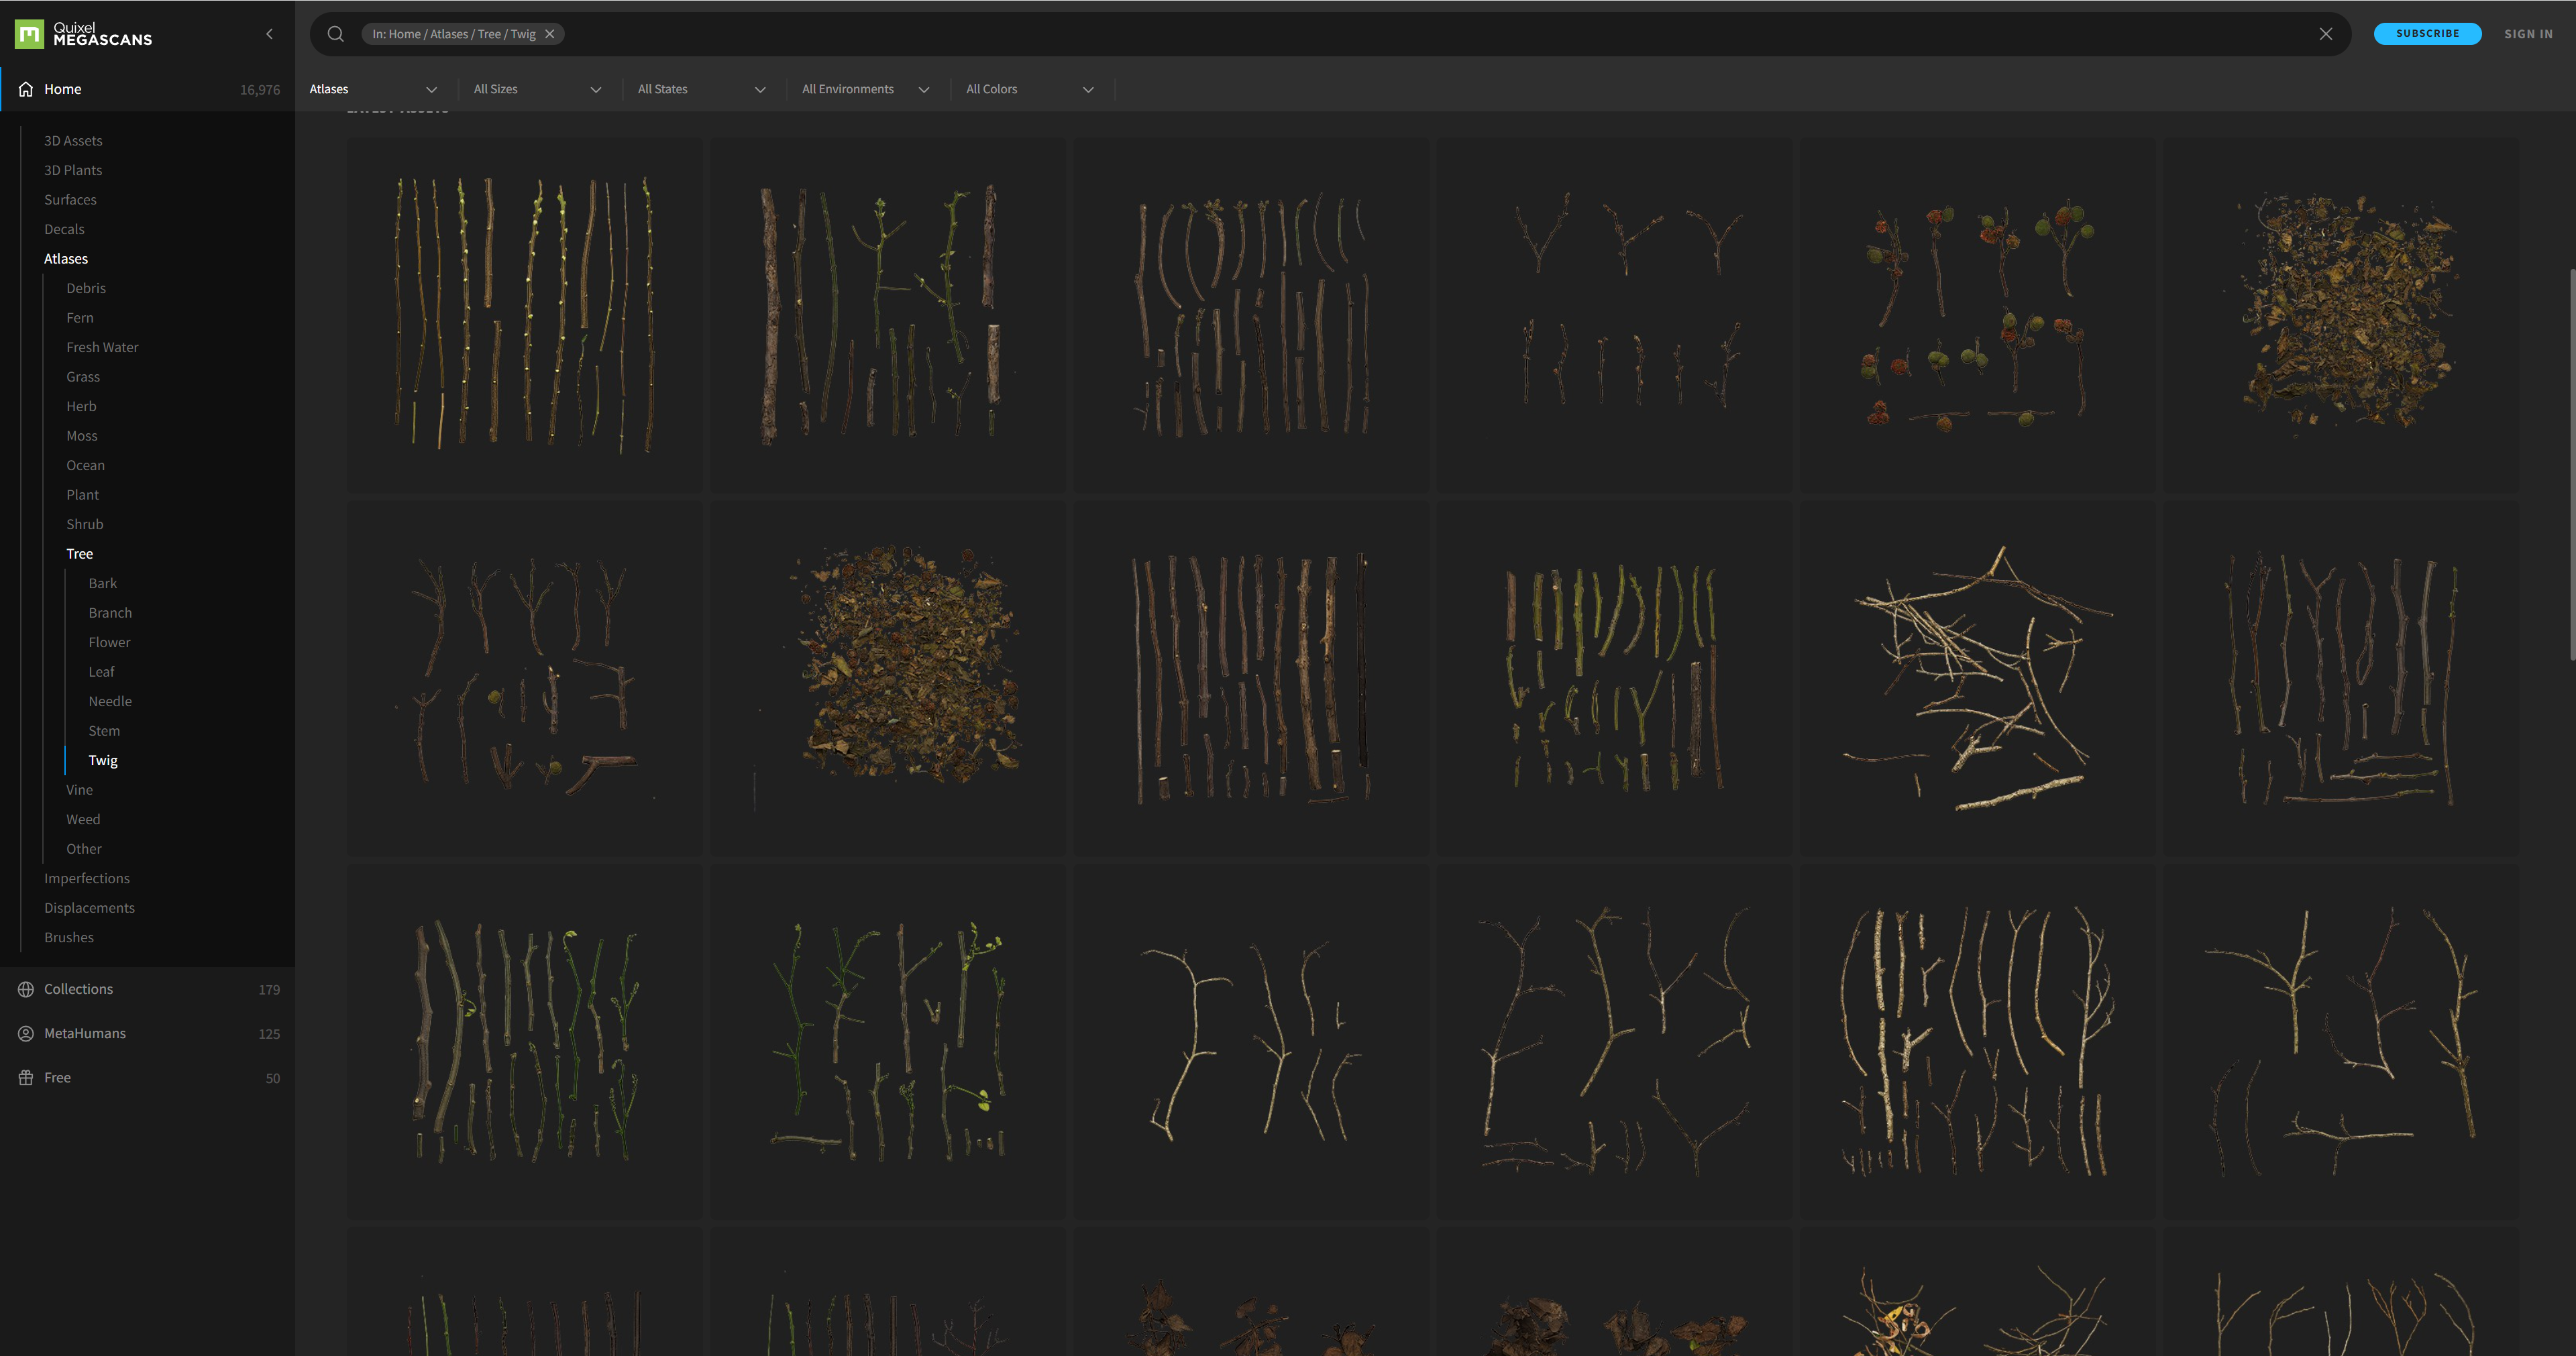Open the Free gift icon
Screen dimensions: 2576x1356
tap(26, 1077)
